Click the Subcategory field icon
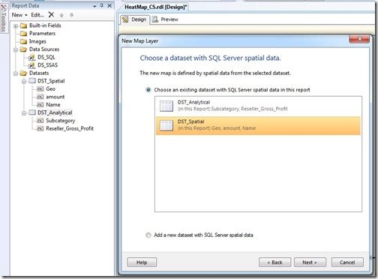The image size is (378, 279). tap(40, 121)
